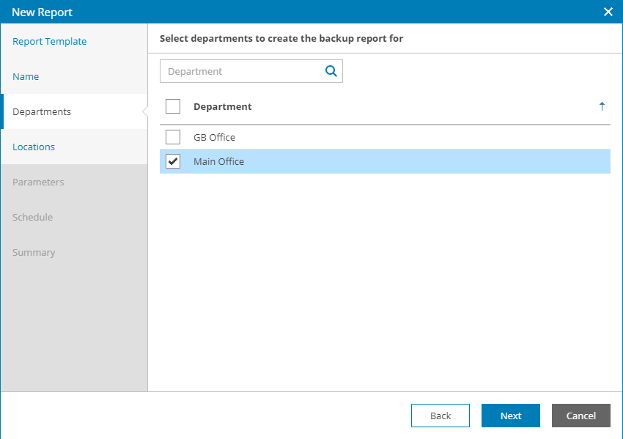Open the Report Template step
Viewport: 623px width, 439px height.
(50, 42)
